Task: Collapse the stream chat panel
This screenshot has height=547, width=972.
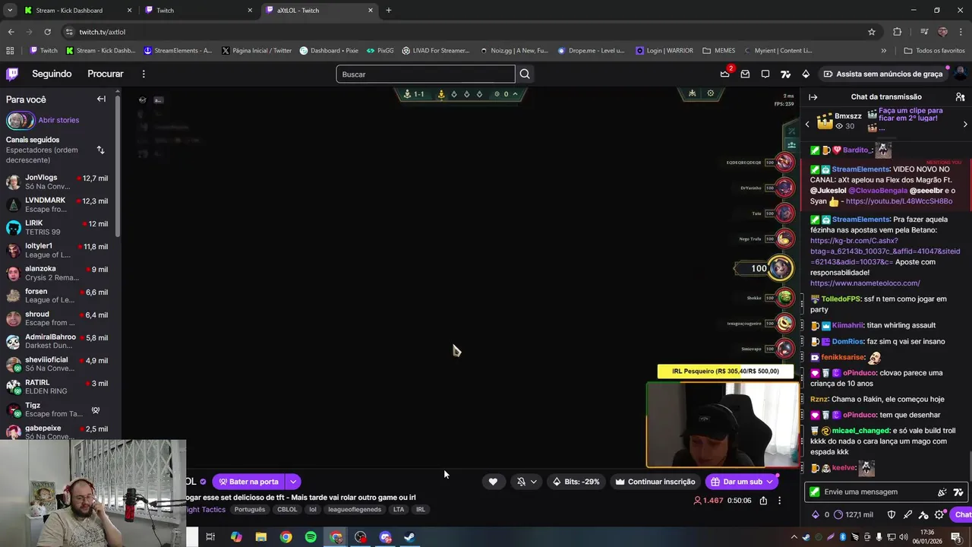Action: (813, 96)
